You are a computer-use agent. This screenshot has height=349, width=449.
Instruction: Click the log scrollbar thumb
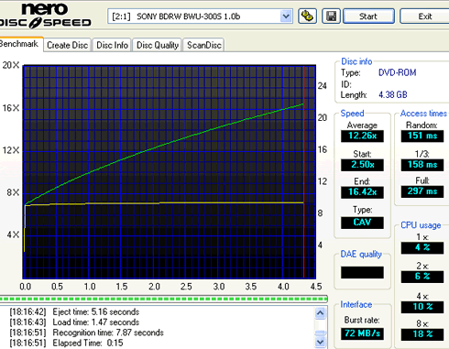tap(320, 333)
